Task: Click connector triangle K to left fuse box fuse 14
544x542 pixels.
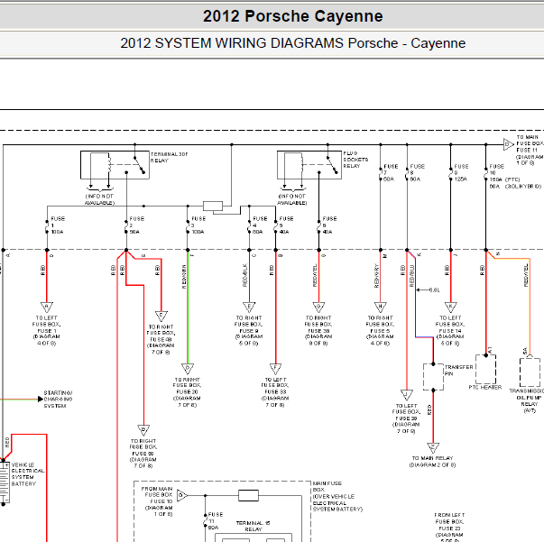Action: pos(451,307)
